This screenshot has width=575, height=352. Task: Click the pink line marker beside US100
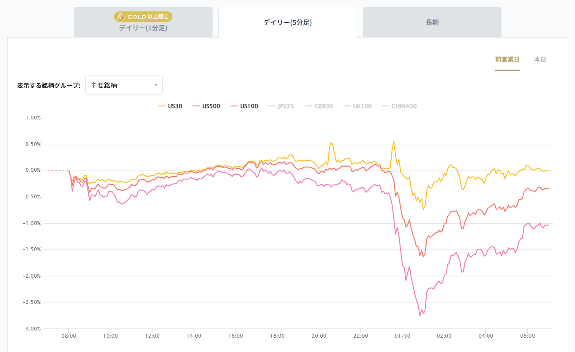[234, 106]
